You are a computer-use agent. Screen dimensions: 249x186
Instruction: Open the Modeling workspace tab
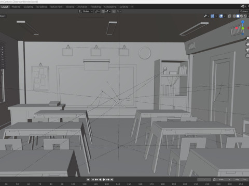point(16,7)
